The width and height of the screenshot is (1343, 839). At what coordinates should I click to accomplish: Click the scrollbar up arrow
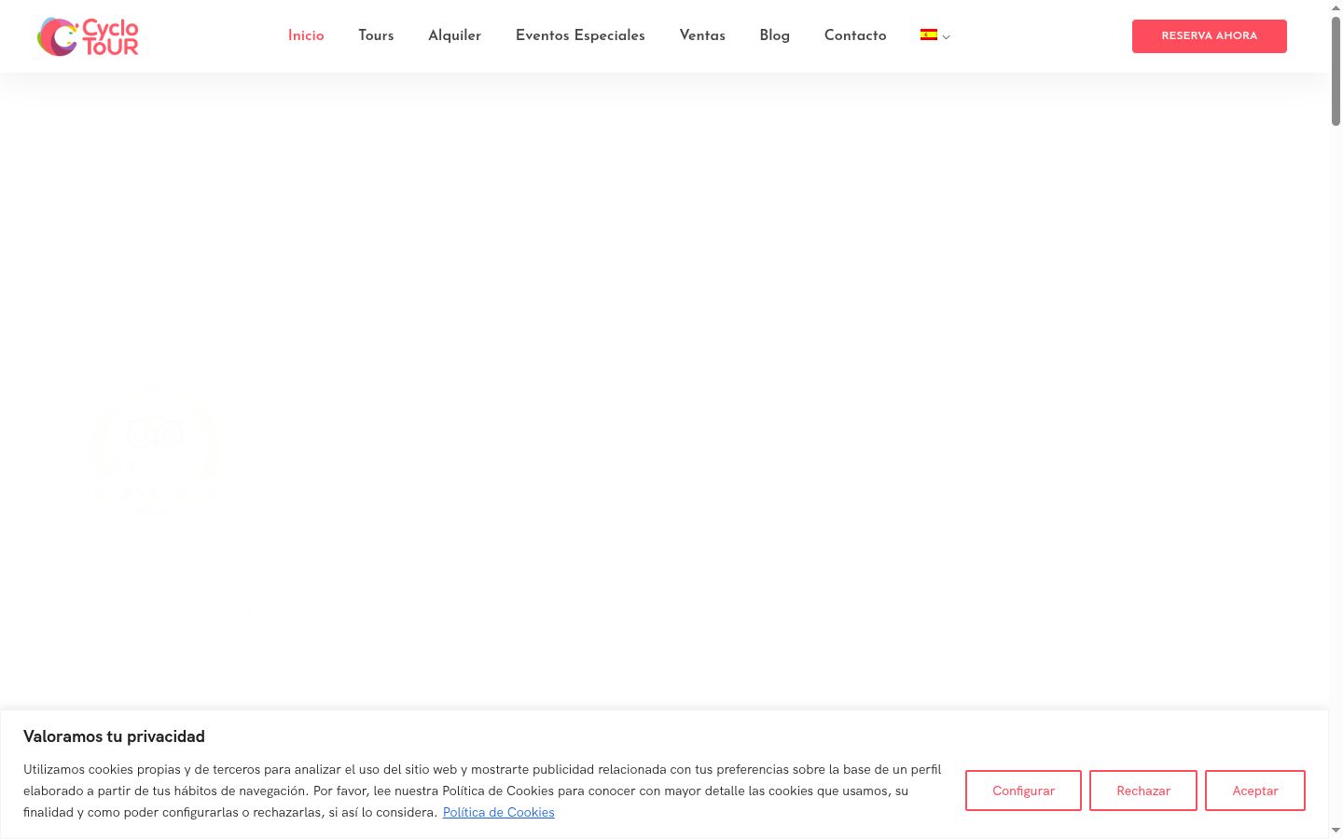[x=1336, y=7]
